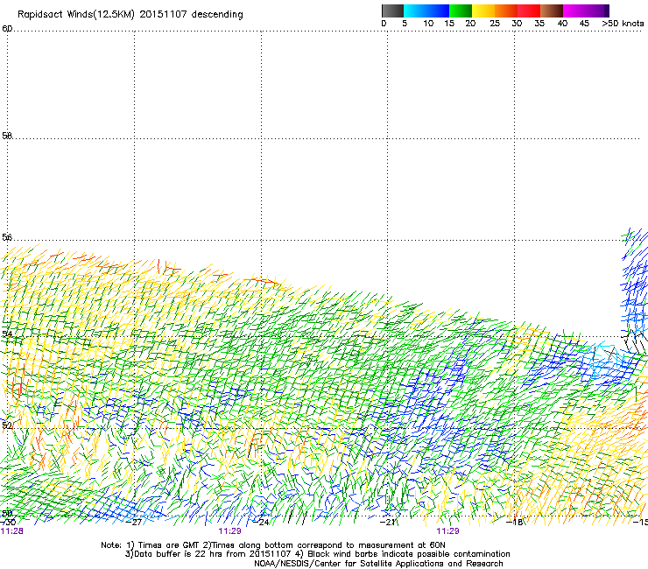
Task: Click the '0' legend scale label
Action: click(384, 24)
